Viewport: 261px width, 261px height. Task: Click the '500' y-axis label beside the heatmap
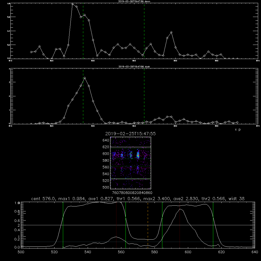[x=106, y=187]
